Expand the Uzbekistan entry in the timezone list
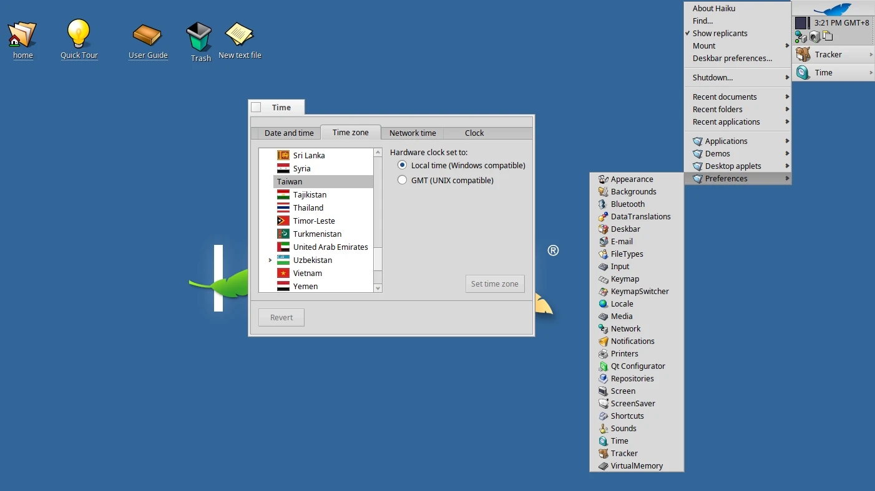 [270, 260]
